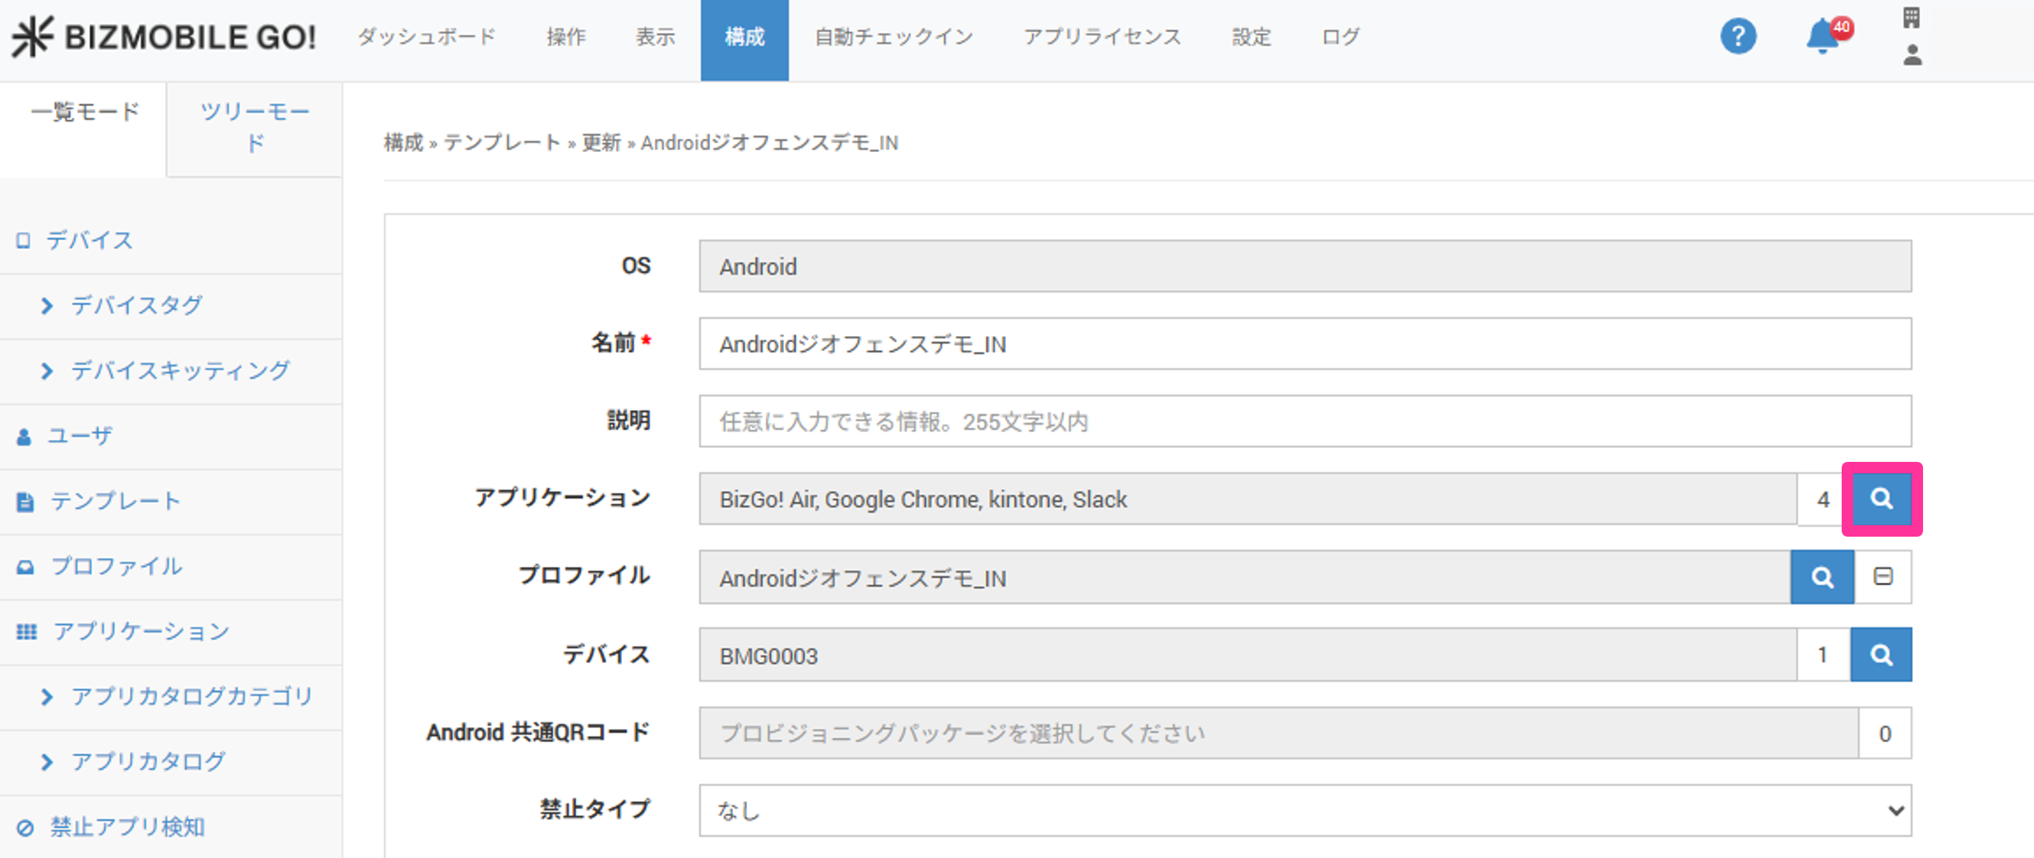2034x858 pixels.
Task: Click the テンプレート breadcrumb link
Action: click(502, 143)
